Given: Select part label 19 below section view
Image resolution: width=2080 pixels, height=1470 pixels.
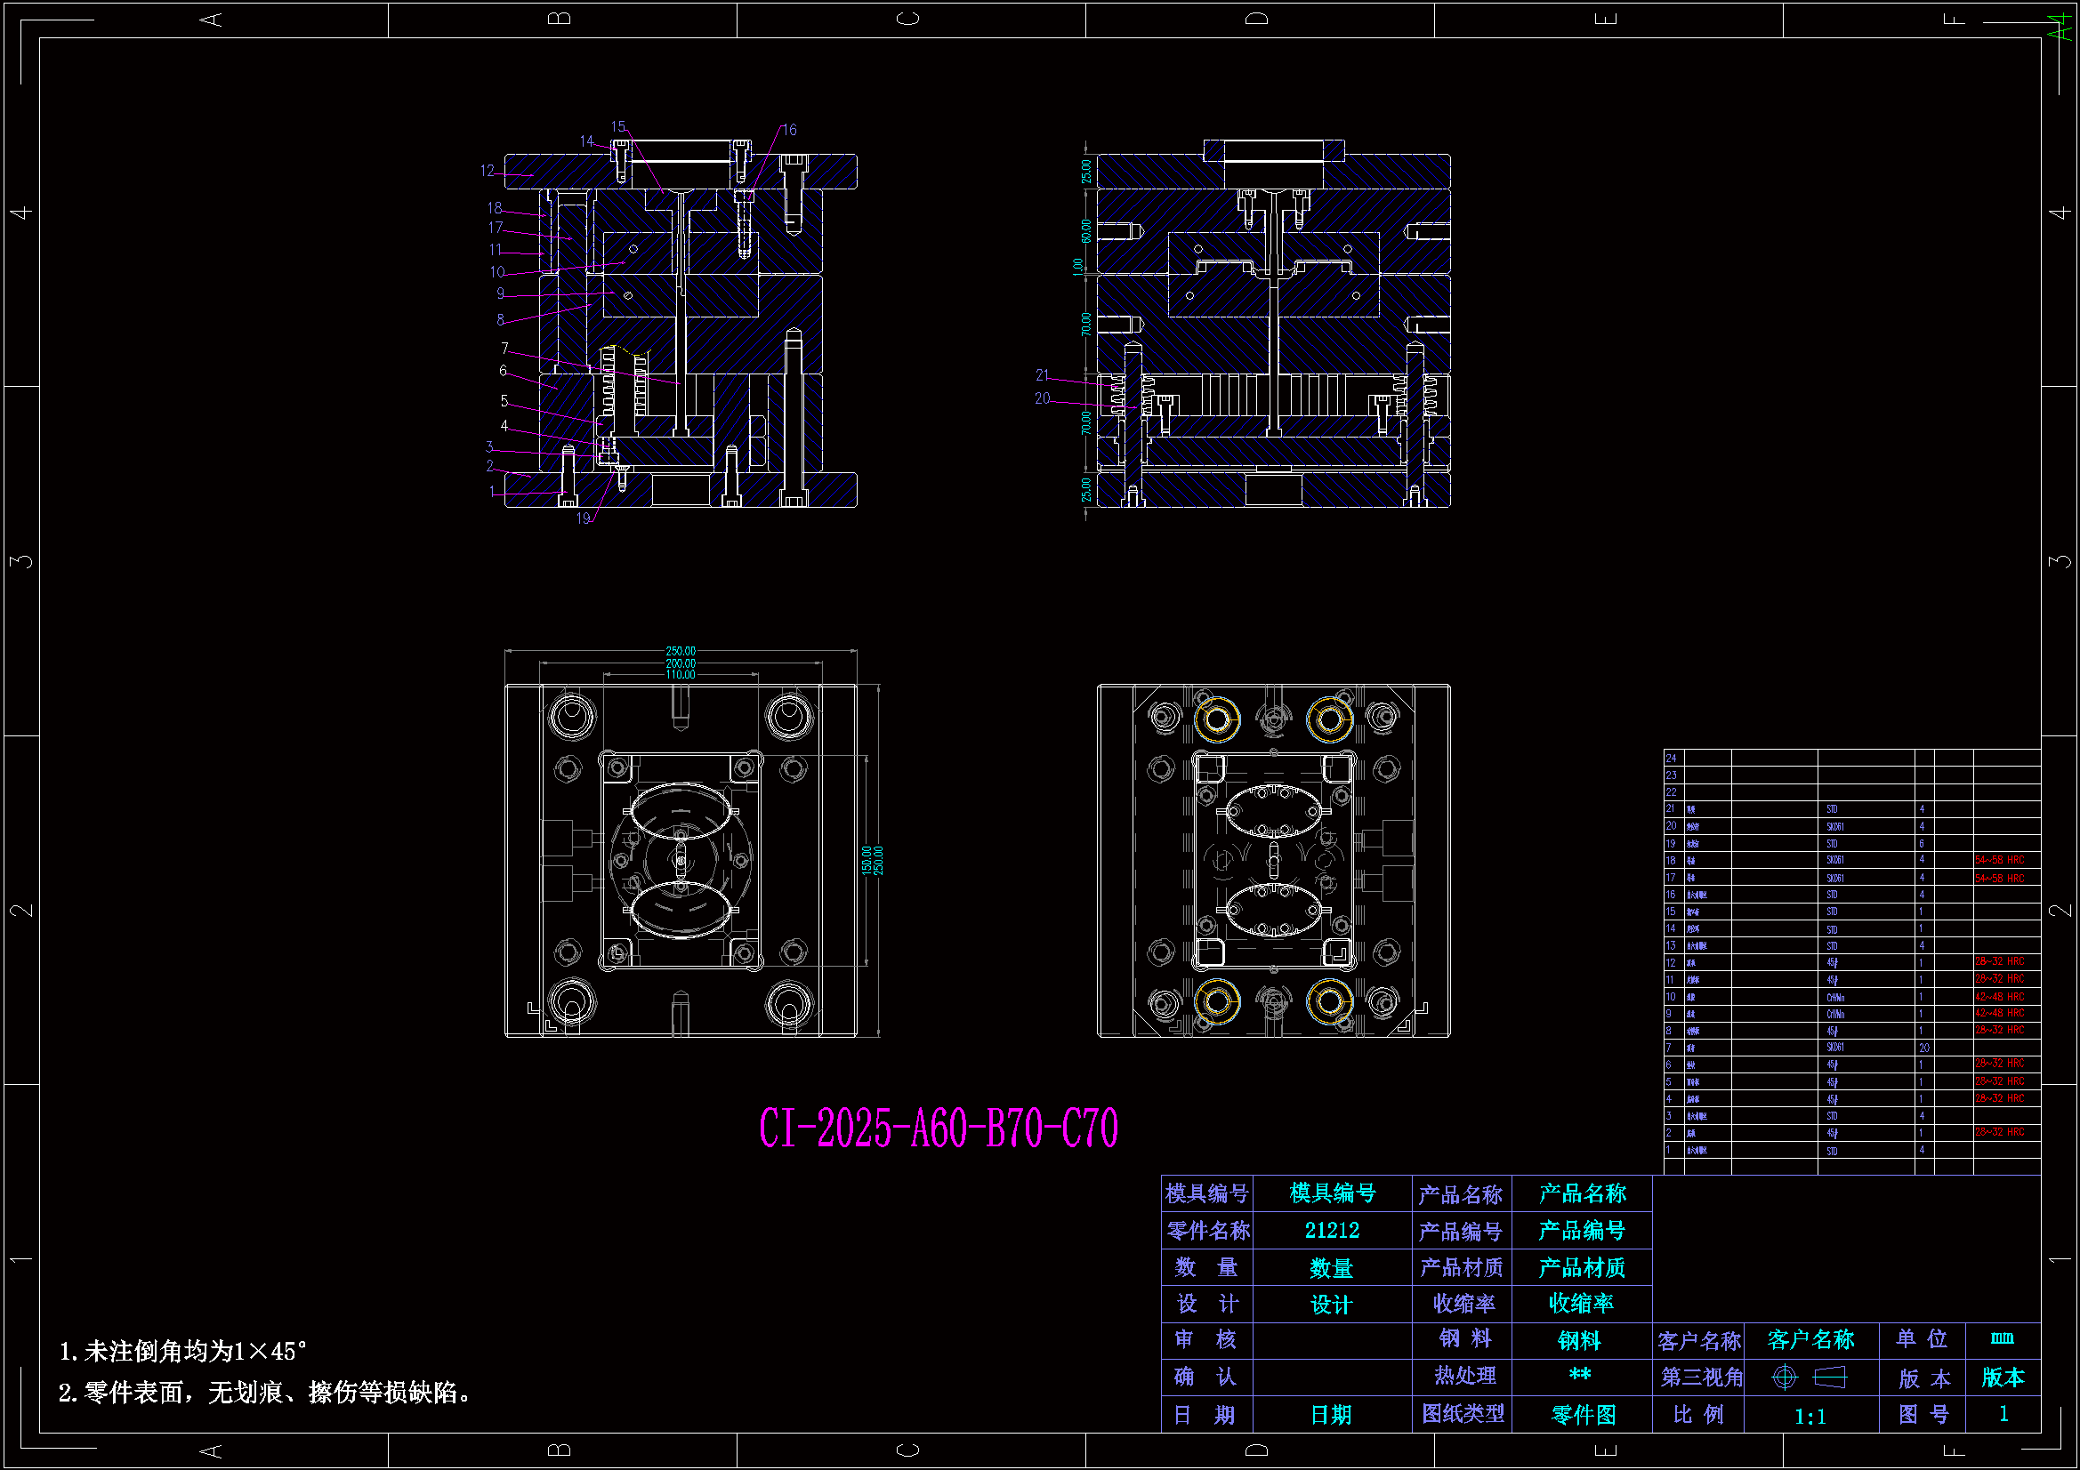Looking at the screenshot, I should [583, 519].
